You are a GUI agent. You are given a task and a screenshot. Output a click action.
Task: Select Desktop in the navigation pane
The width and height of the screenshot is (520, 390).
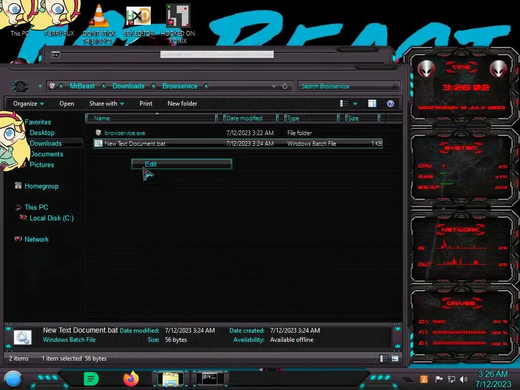[x=42, y=133]
